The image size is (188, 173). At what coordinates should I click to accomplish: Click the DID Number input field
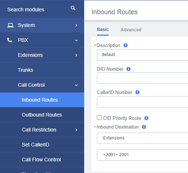click(142, 78)
